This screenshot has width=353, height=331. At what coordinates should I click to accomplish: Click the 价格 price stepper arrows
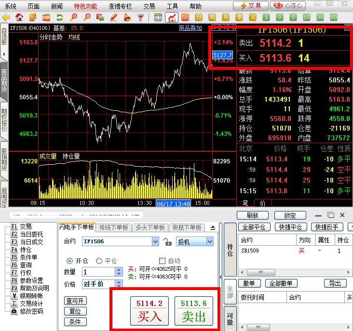click(119, 284)
